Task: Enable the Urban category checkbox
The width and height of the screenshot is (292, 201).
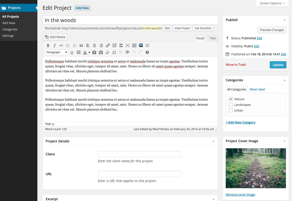Action: click(x=231, y=110)
